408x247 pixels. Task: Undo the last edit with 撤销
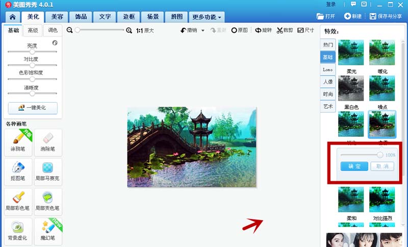tap(189, 30)
